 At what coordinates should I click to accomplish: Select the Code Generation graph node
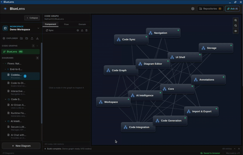coord(170,121)
